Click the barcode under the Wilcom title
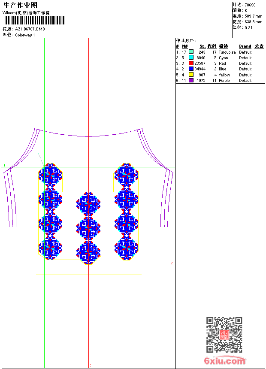 pyautogui.click(x=33, y=20)
